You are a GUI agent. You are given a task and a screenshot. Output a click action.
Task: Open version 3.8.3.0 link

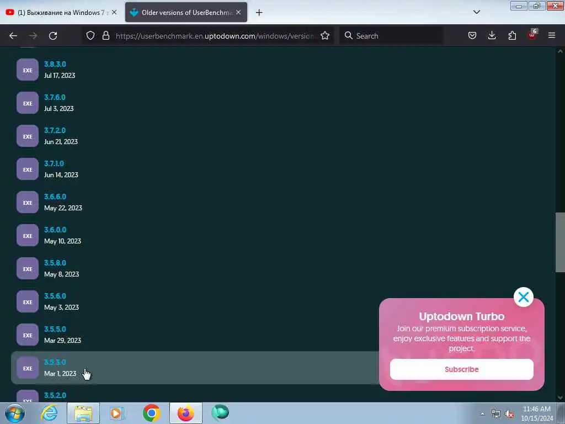click(55, 64)
